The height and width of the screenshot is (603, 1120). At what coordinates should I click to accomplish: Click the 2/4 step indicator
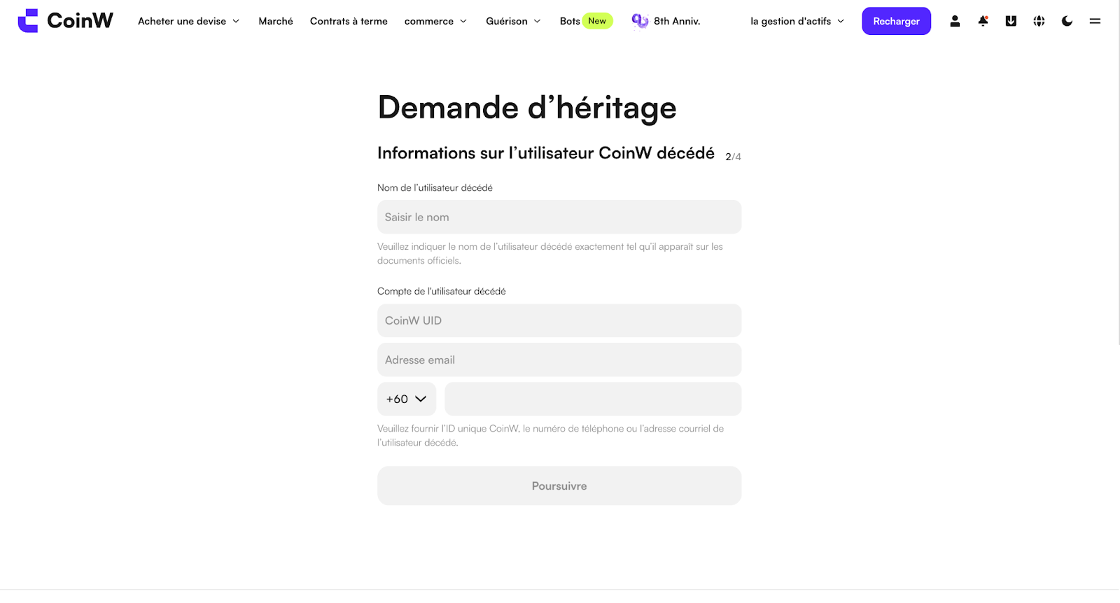[733, 157]
